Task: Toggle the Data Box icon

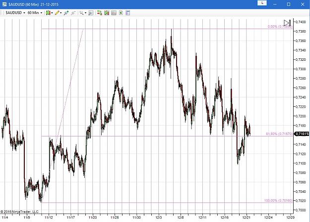Action: click(91, 13)
